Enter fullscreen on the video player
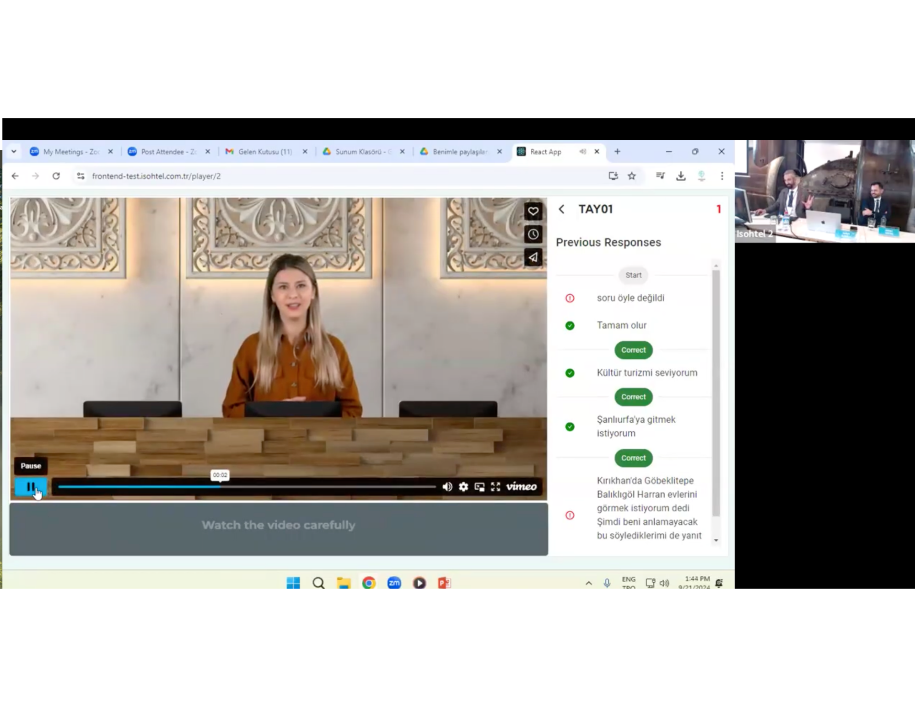Image resolution: width=915 pixels, height=706 pixels. click(495, 487)
